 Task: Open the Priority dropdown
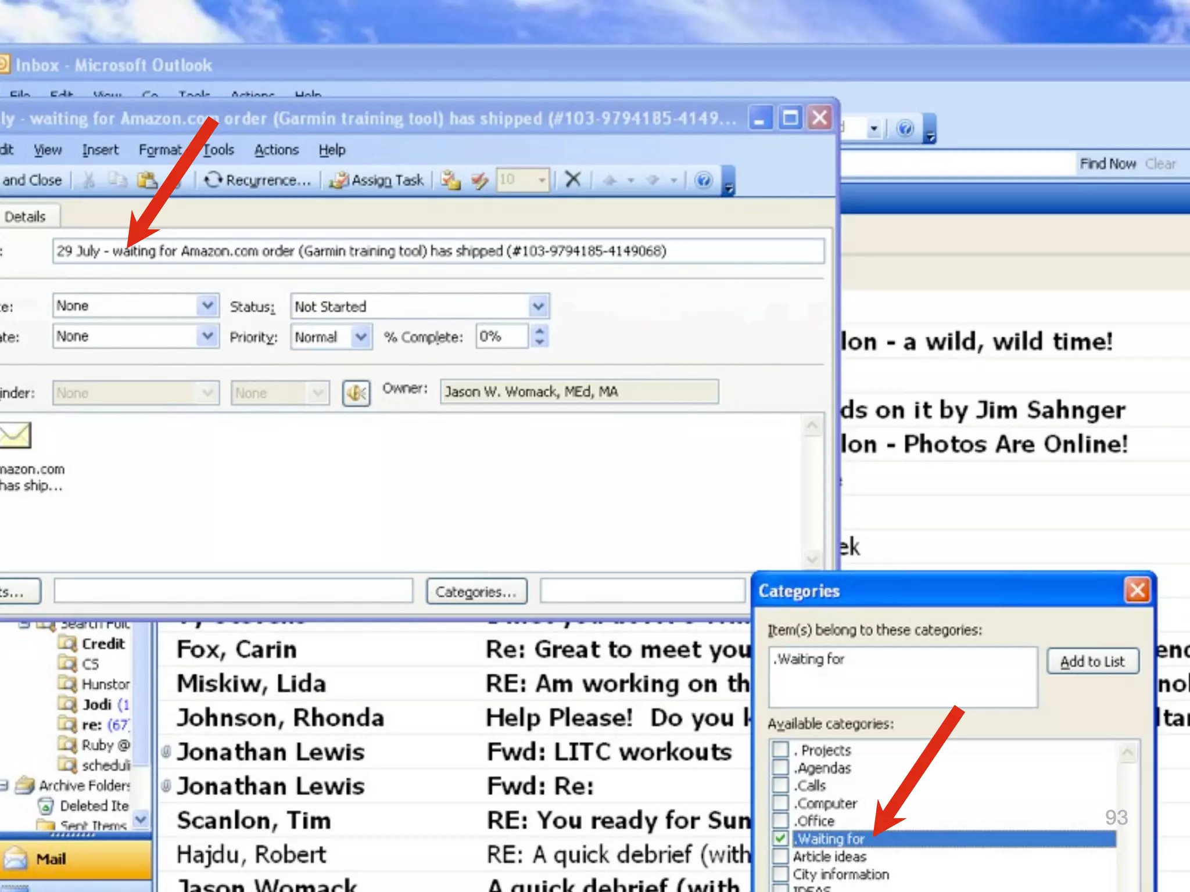[361, 337]
